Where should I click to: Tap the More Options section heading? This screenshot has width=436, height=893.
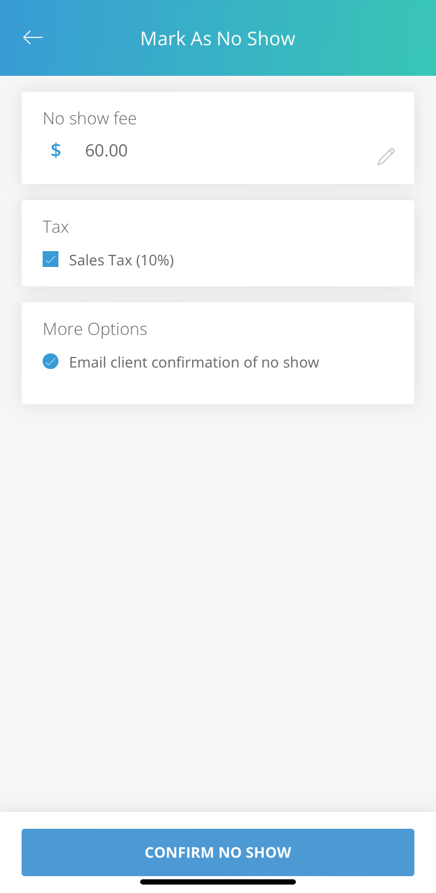tap(95, 329)
